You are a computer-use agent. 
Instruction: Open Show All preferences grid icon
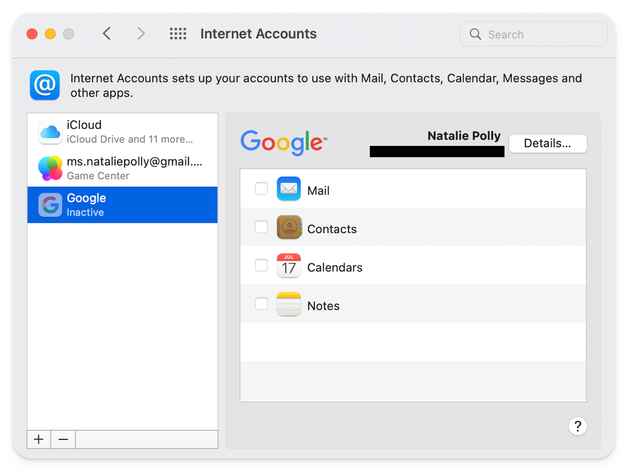[177, 34]
